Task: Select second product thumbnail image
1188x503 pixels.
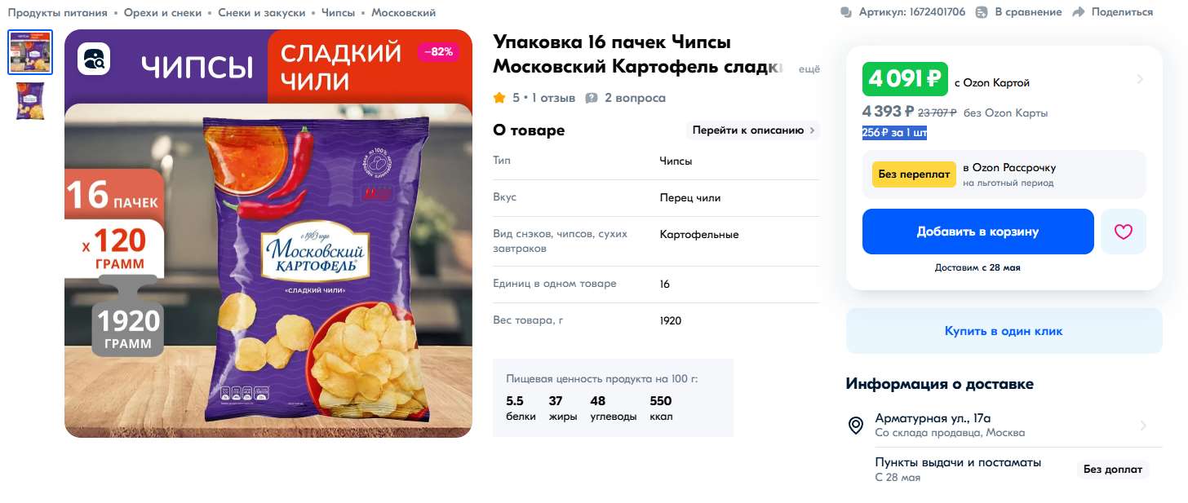Action: point(30,101)
